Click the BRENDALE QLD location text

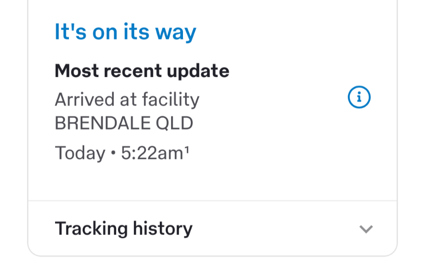pos(124,123)
